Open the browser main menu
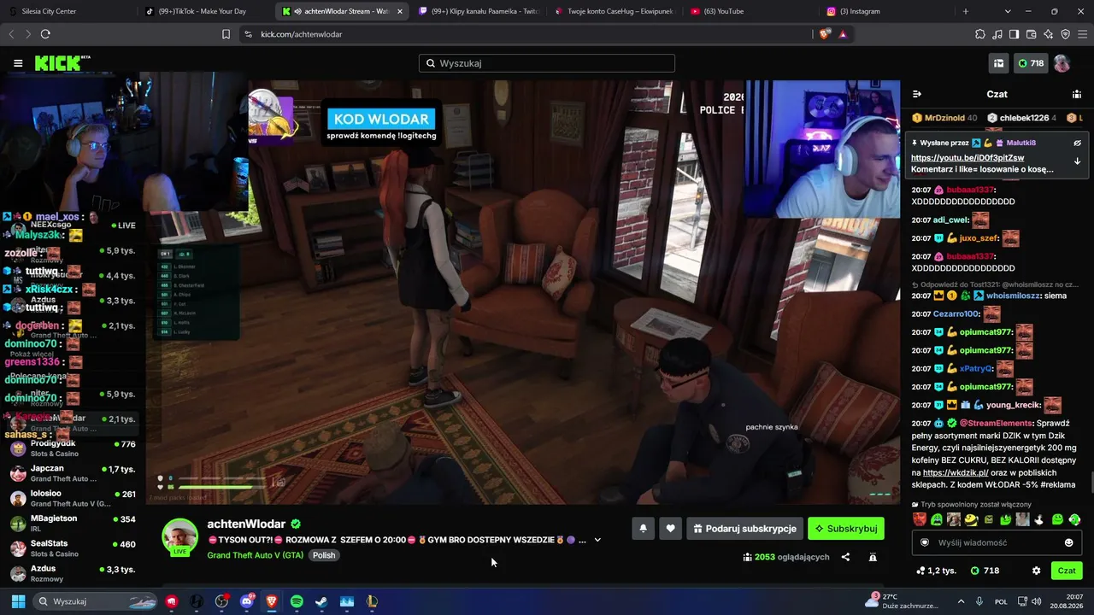This screenshot has height=615, width=1094. pyautogui.click(x=1082, y=34)
